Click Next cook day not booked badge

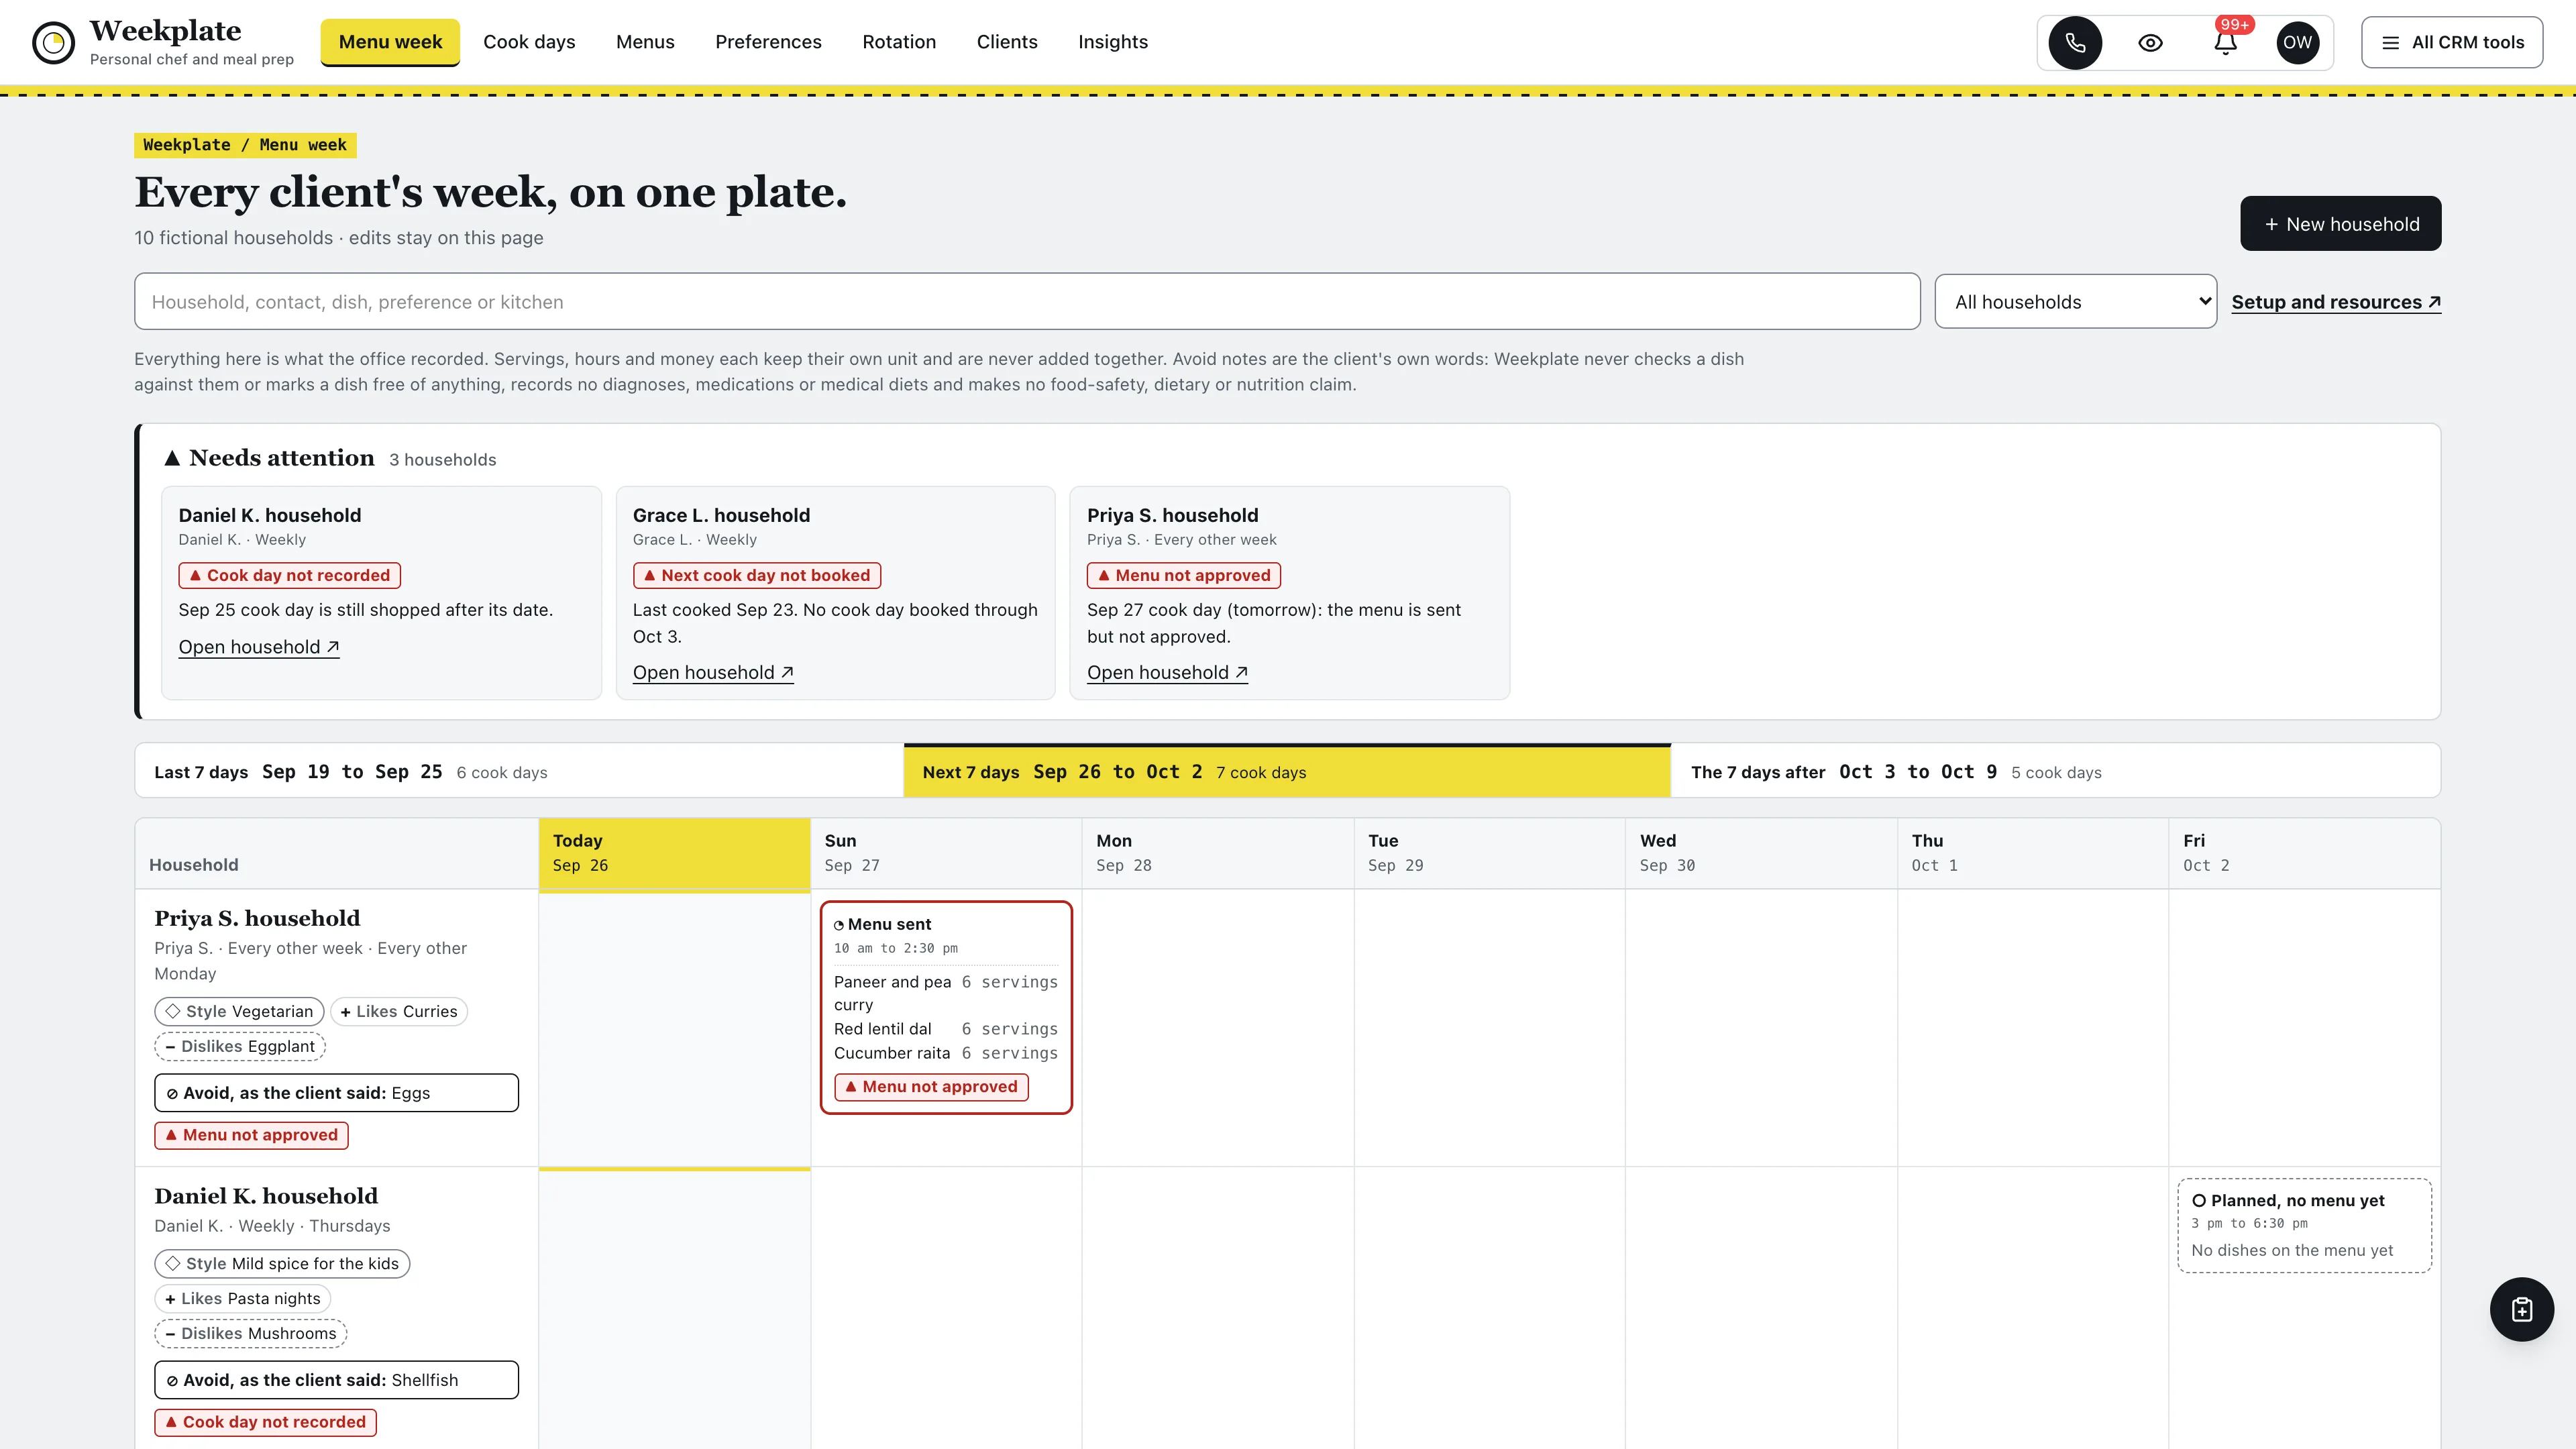click(757, 575)
